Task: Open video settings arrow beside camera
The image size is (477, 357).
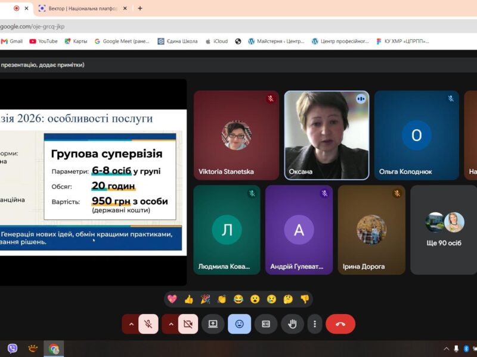Action: (171, 324)
